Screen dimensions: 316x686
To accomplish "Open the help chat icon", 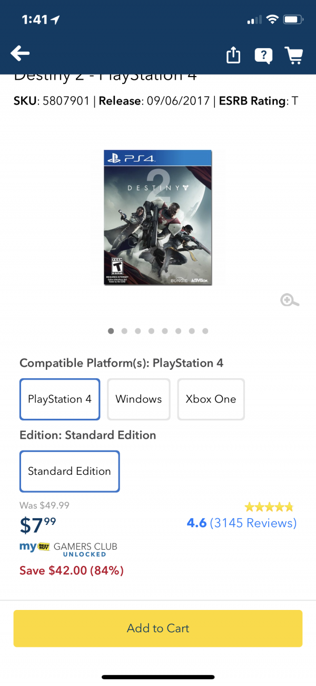I will click(x=263, y=55).
